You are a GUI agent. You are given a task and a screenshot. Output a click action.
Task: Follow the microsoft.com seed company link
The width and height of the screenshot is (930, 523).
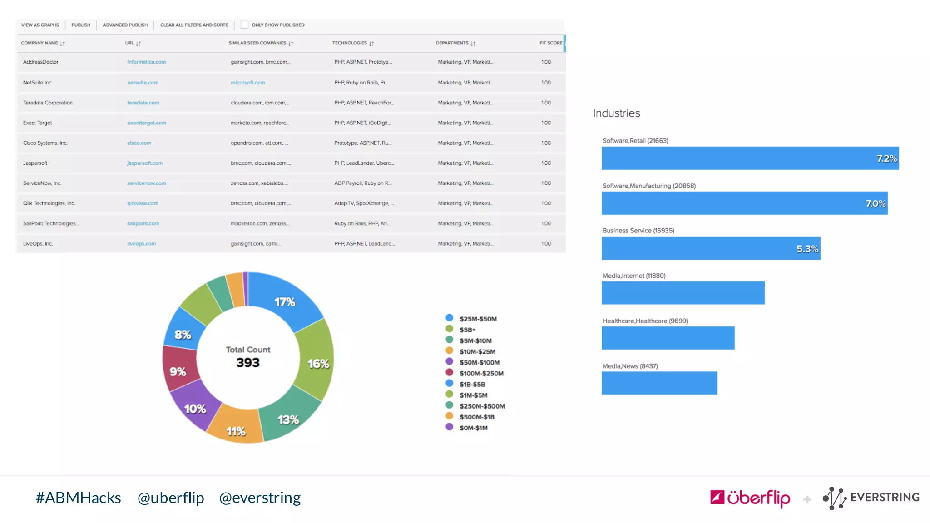coord(247,83)
